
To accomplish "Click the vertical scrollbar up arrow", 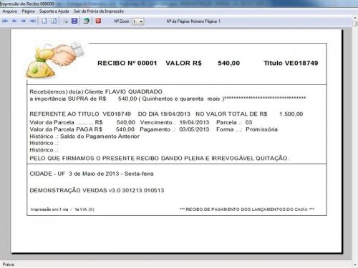I will 355,18.
